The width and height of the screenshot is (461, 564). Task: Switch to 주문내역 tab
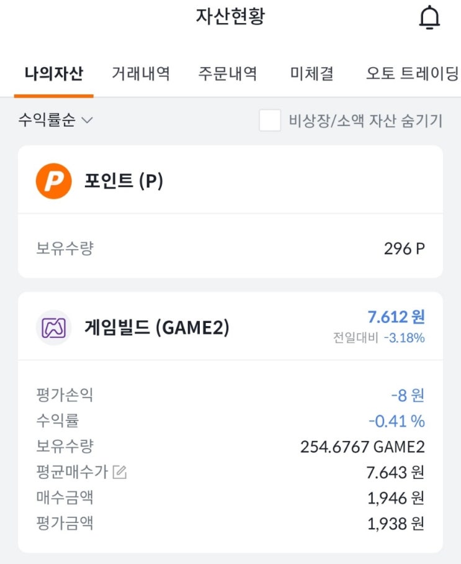tap(228, 73)
